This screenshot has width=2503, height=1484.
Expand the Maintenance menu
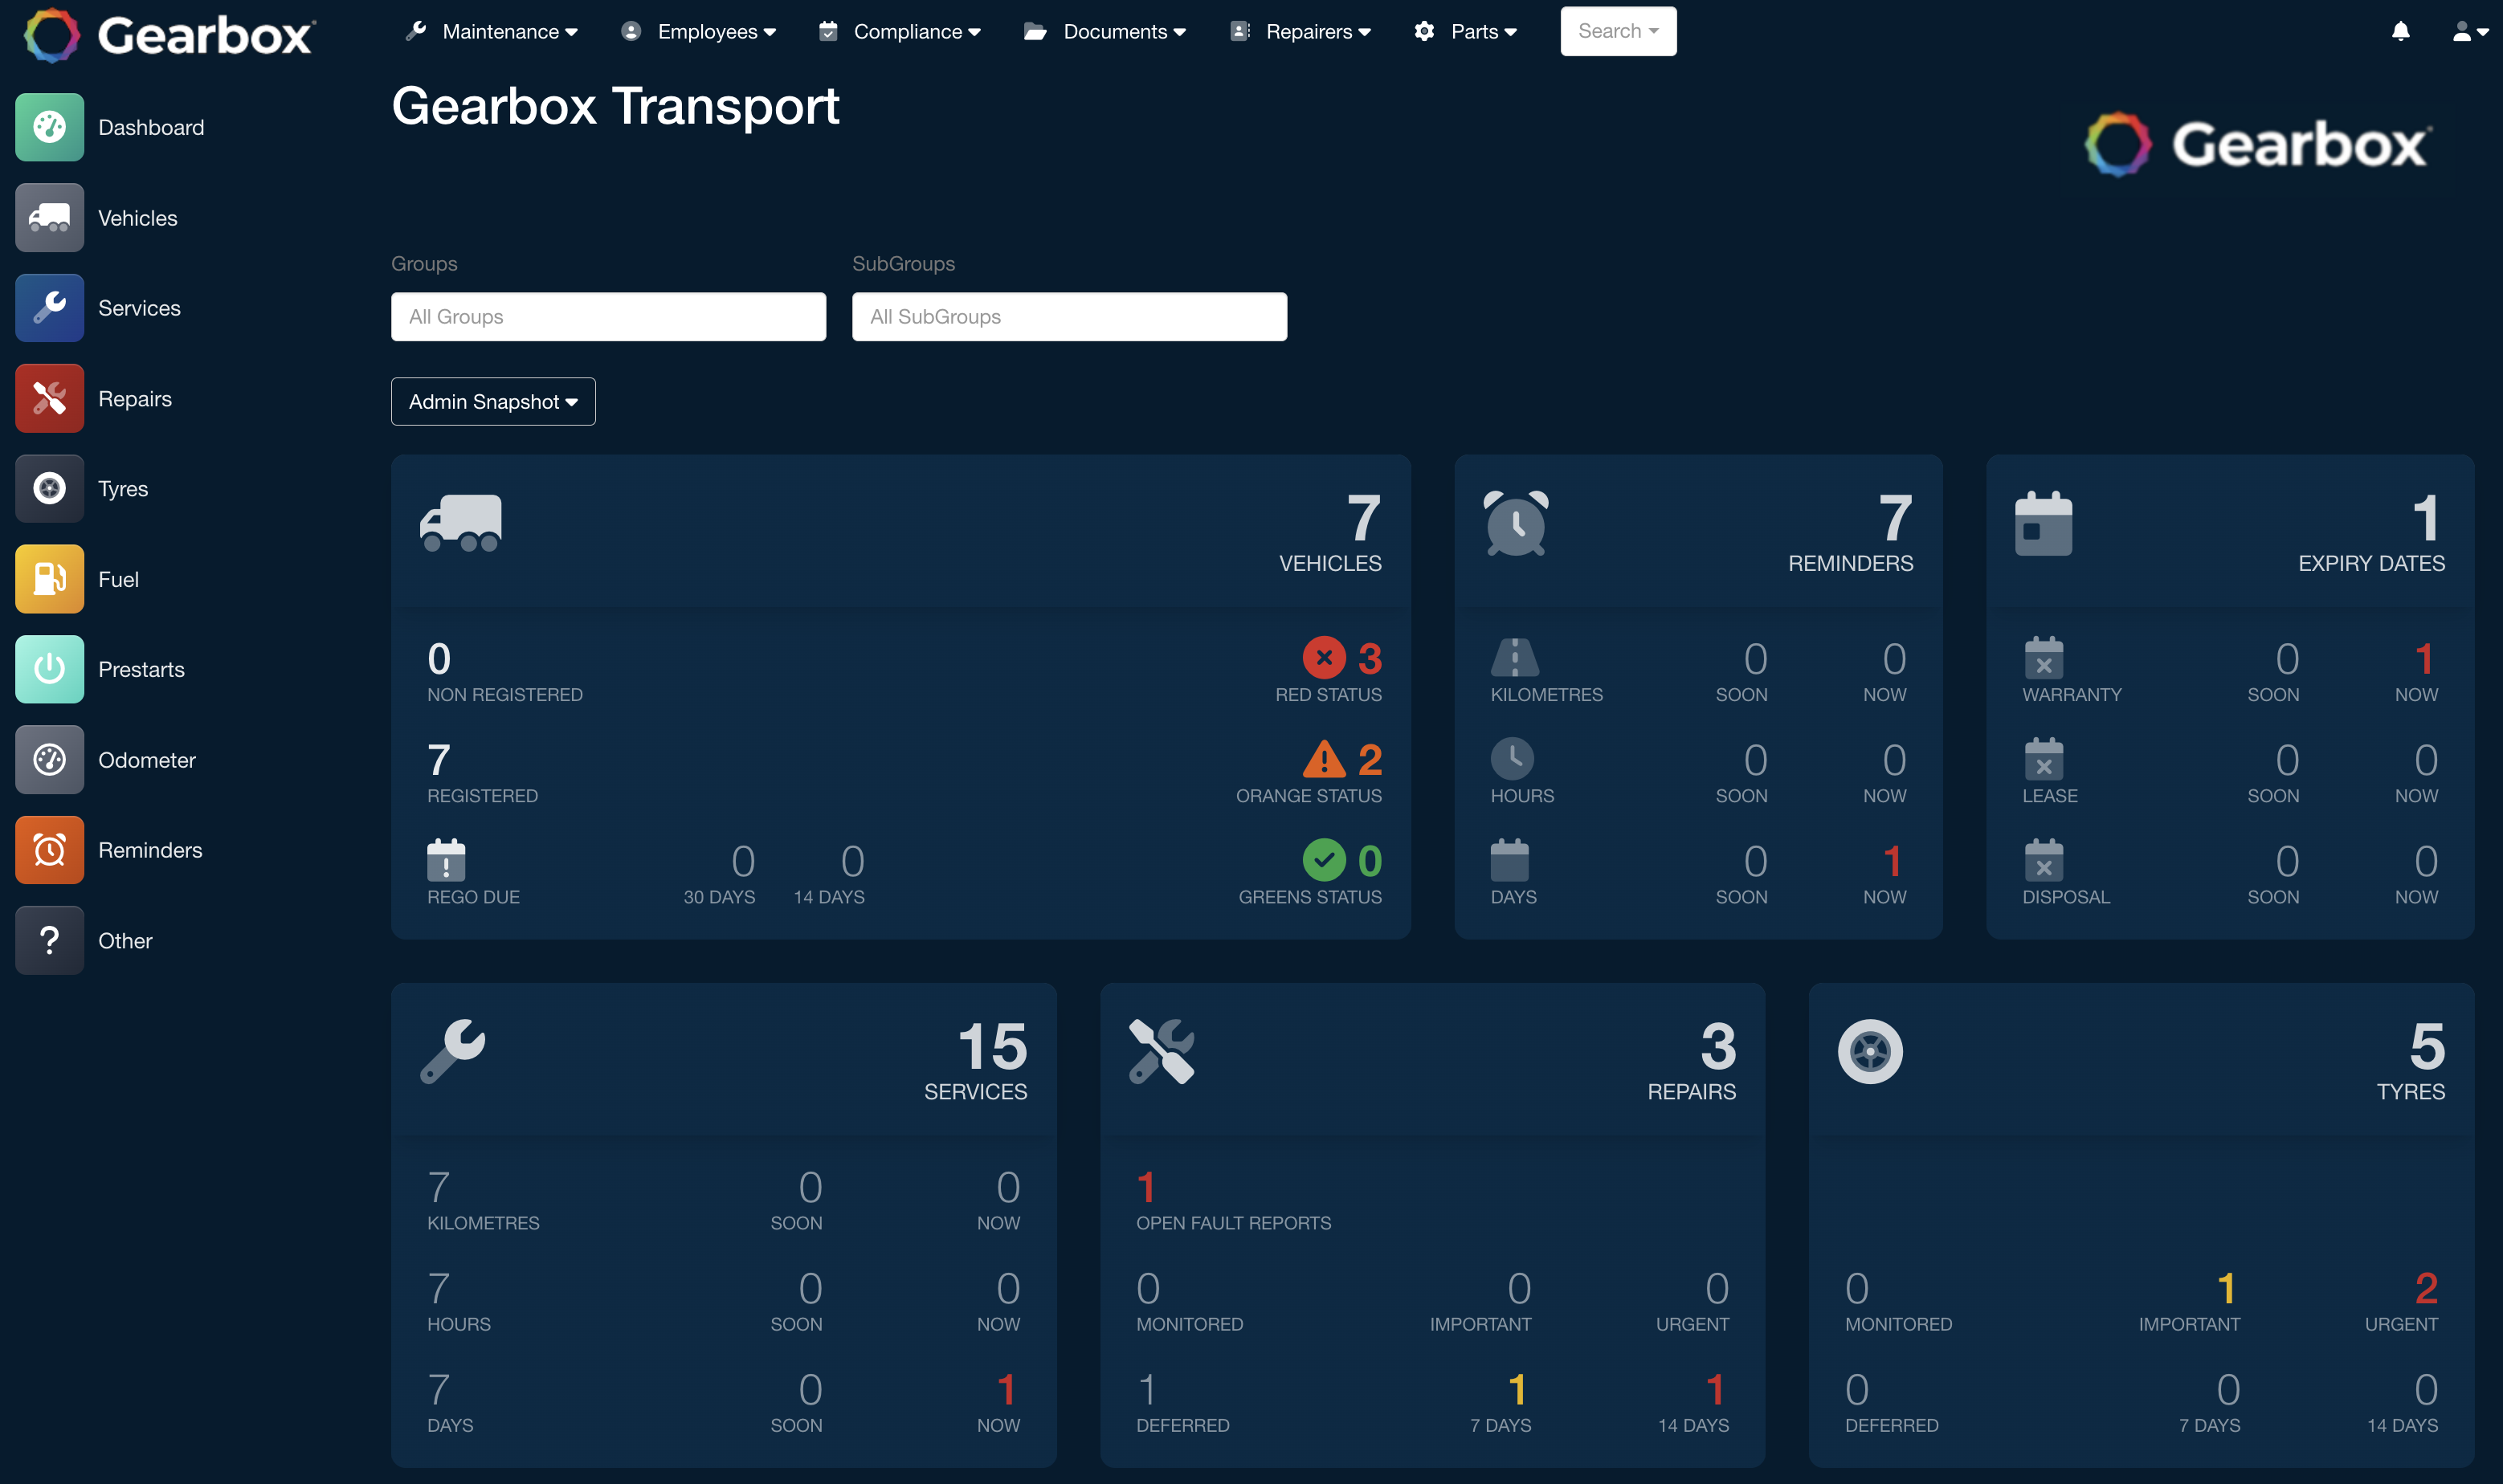(x=491, y=31)
